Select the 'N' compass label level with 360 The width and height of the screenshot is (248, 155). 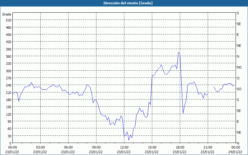point(238,56)
